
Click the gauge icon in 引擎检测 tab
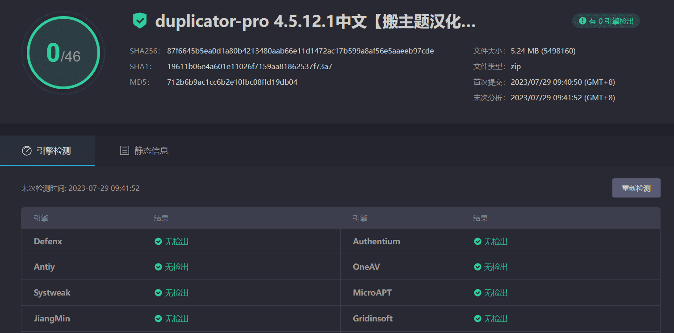click(x=27, y=151)
